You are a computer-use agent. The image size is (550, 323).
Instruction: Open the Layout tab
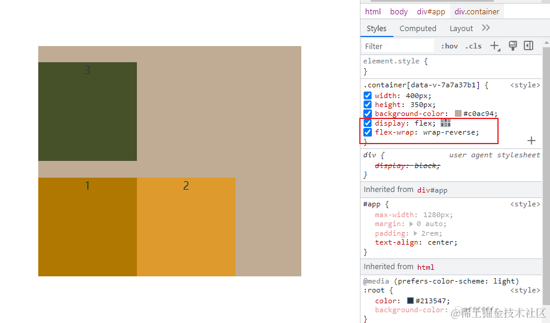click(461, 29)
